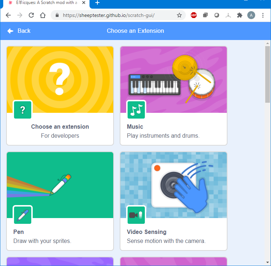Click 'Draw with your sprites.' text
The width and height of the screenshot is (271, 266).
click(x=42, y=241)
